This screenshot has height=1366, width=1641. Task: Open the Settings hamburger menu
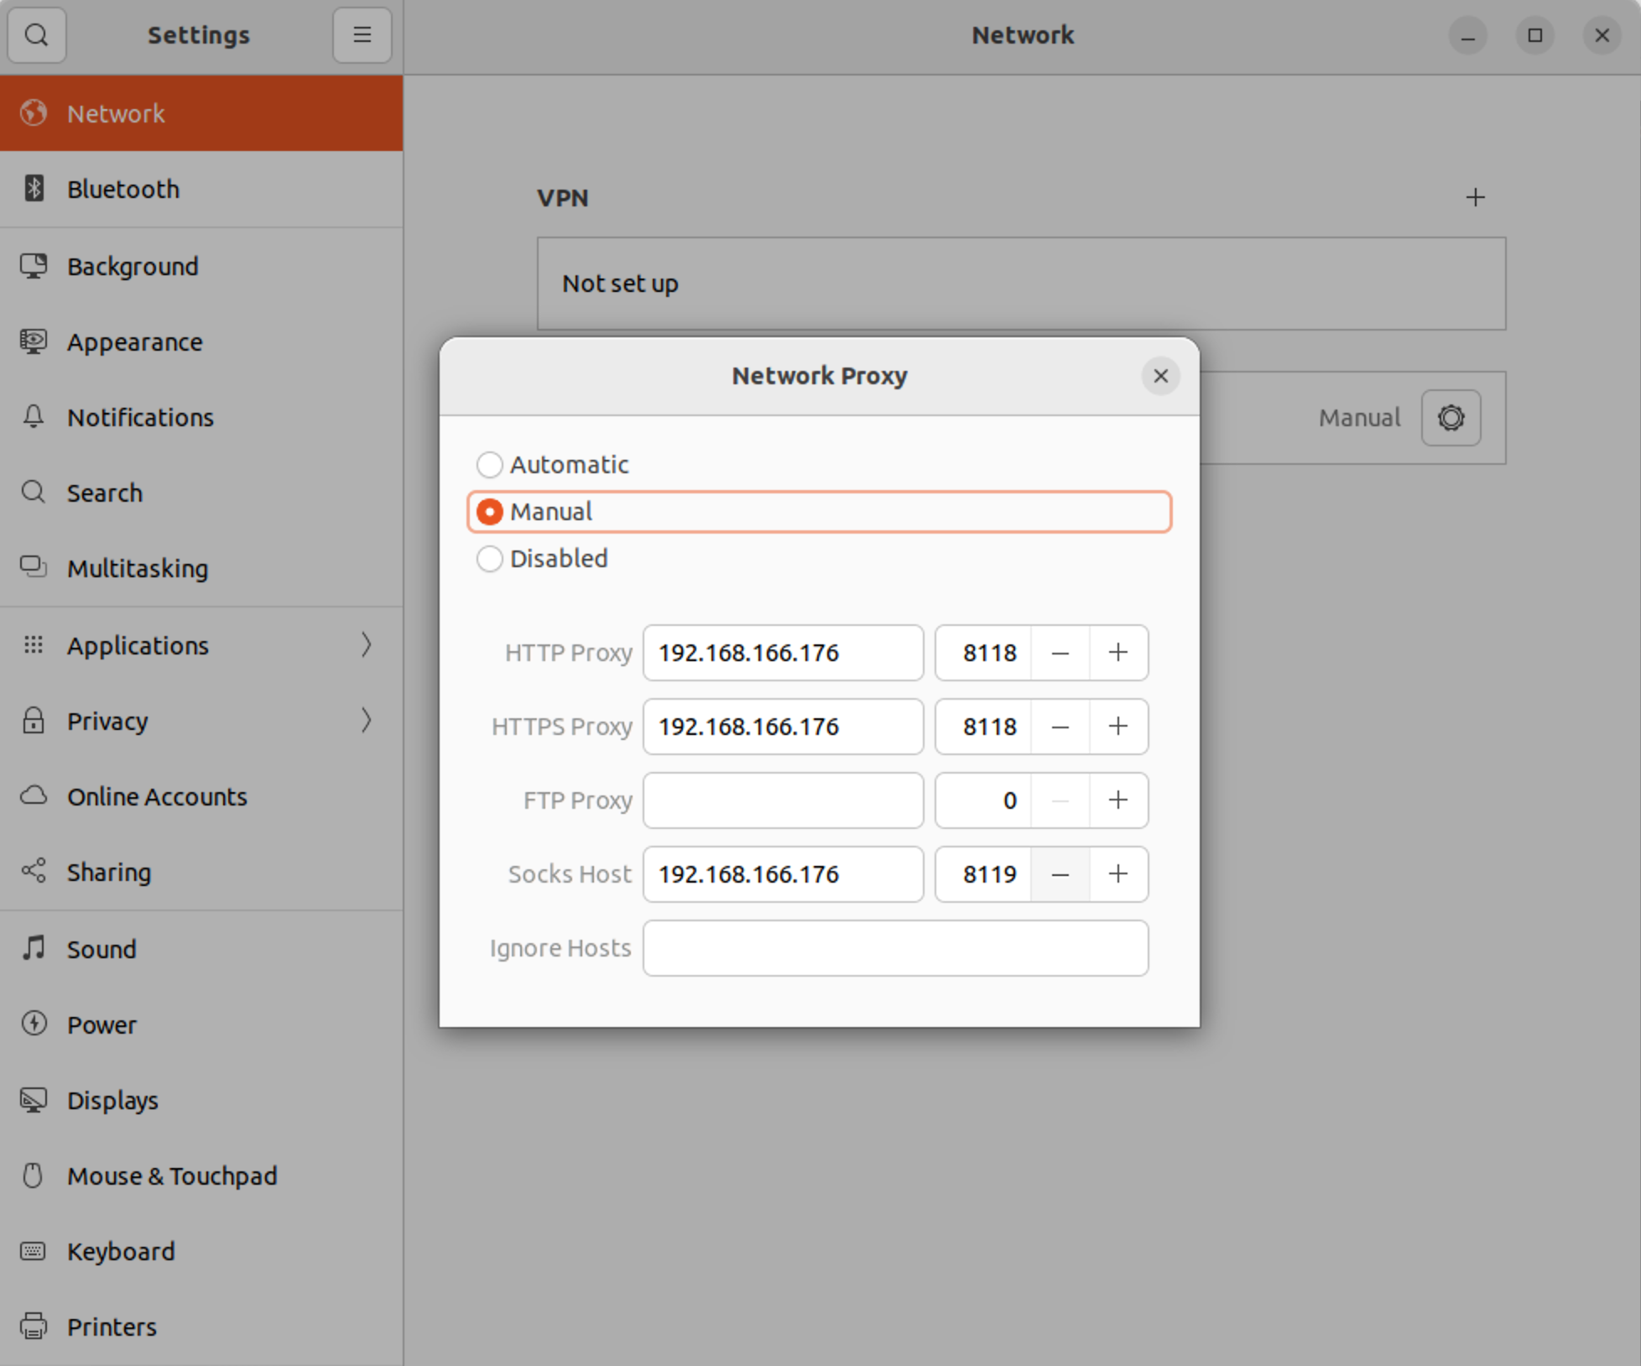[x=362, y=35]
